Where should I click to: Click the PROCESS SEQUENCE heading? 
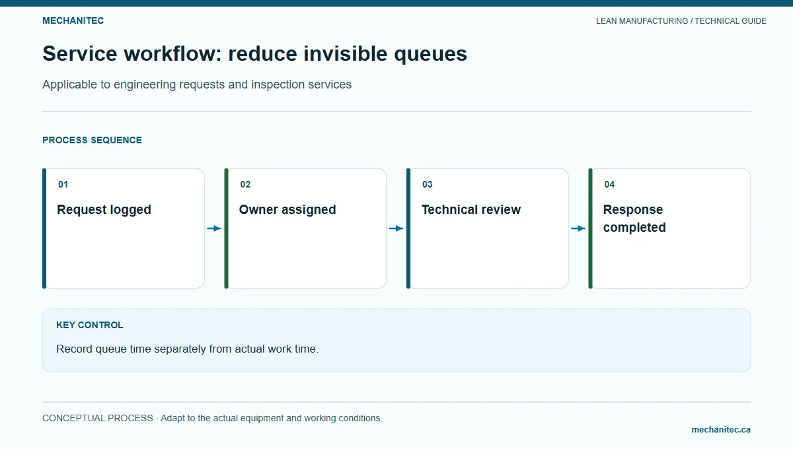[92, 140]
